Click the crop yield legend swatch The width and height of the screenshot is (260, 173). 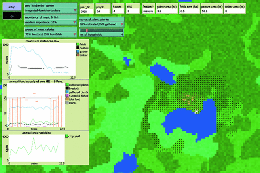[66, 136]
